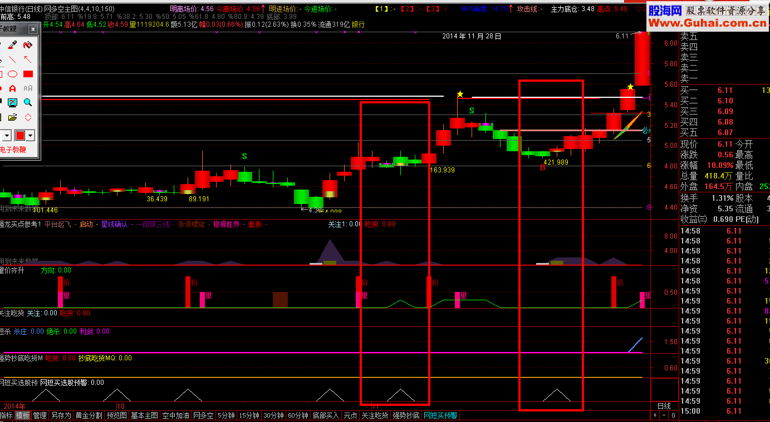Click the red B buy signal marker
This screenshot has height=422, width=770.
tap(542, 167)
